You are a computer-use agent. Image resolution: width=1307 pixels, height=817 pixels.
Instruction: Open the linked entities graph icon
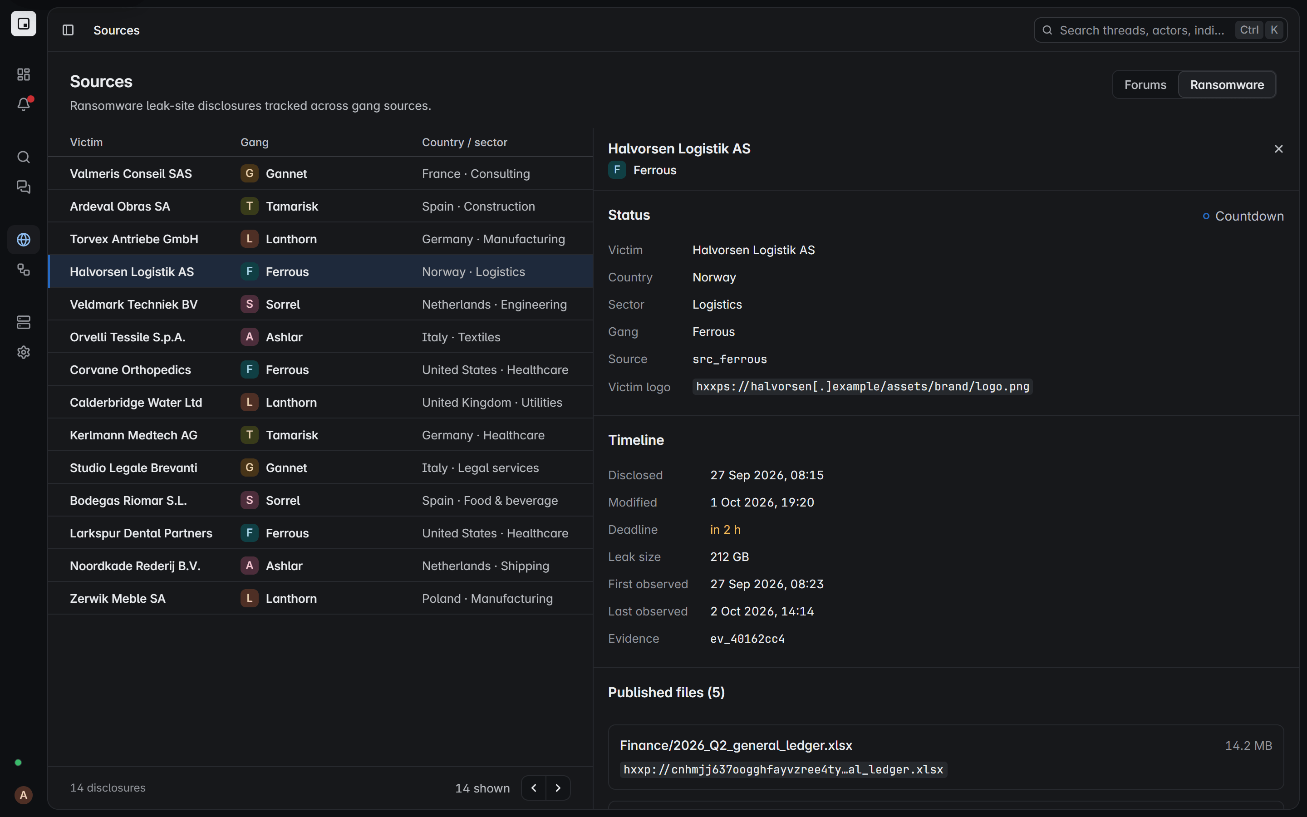tap(23, 270)
